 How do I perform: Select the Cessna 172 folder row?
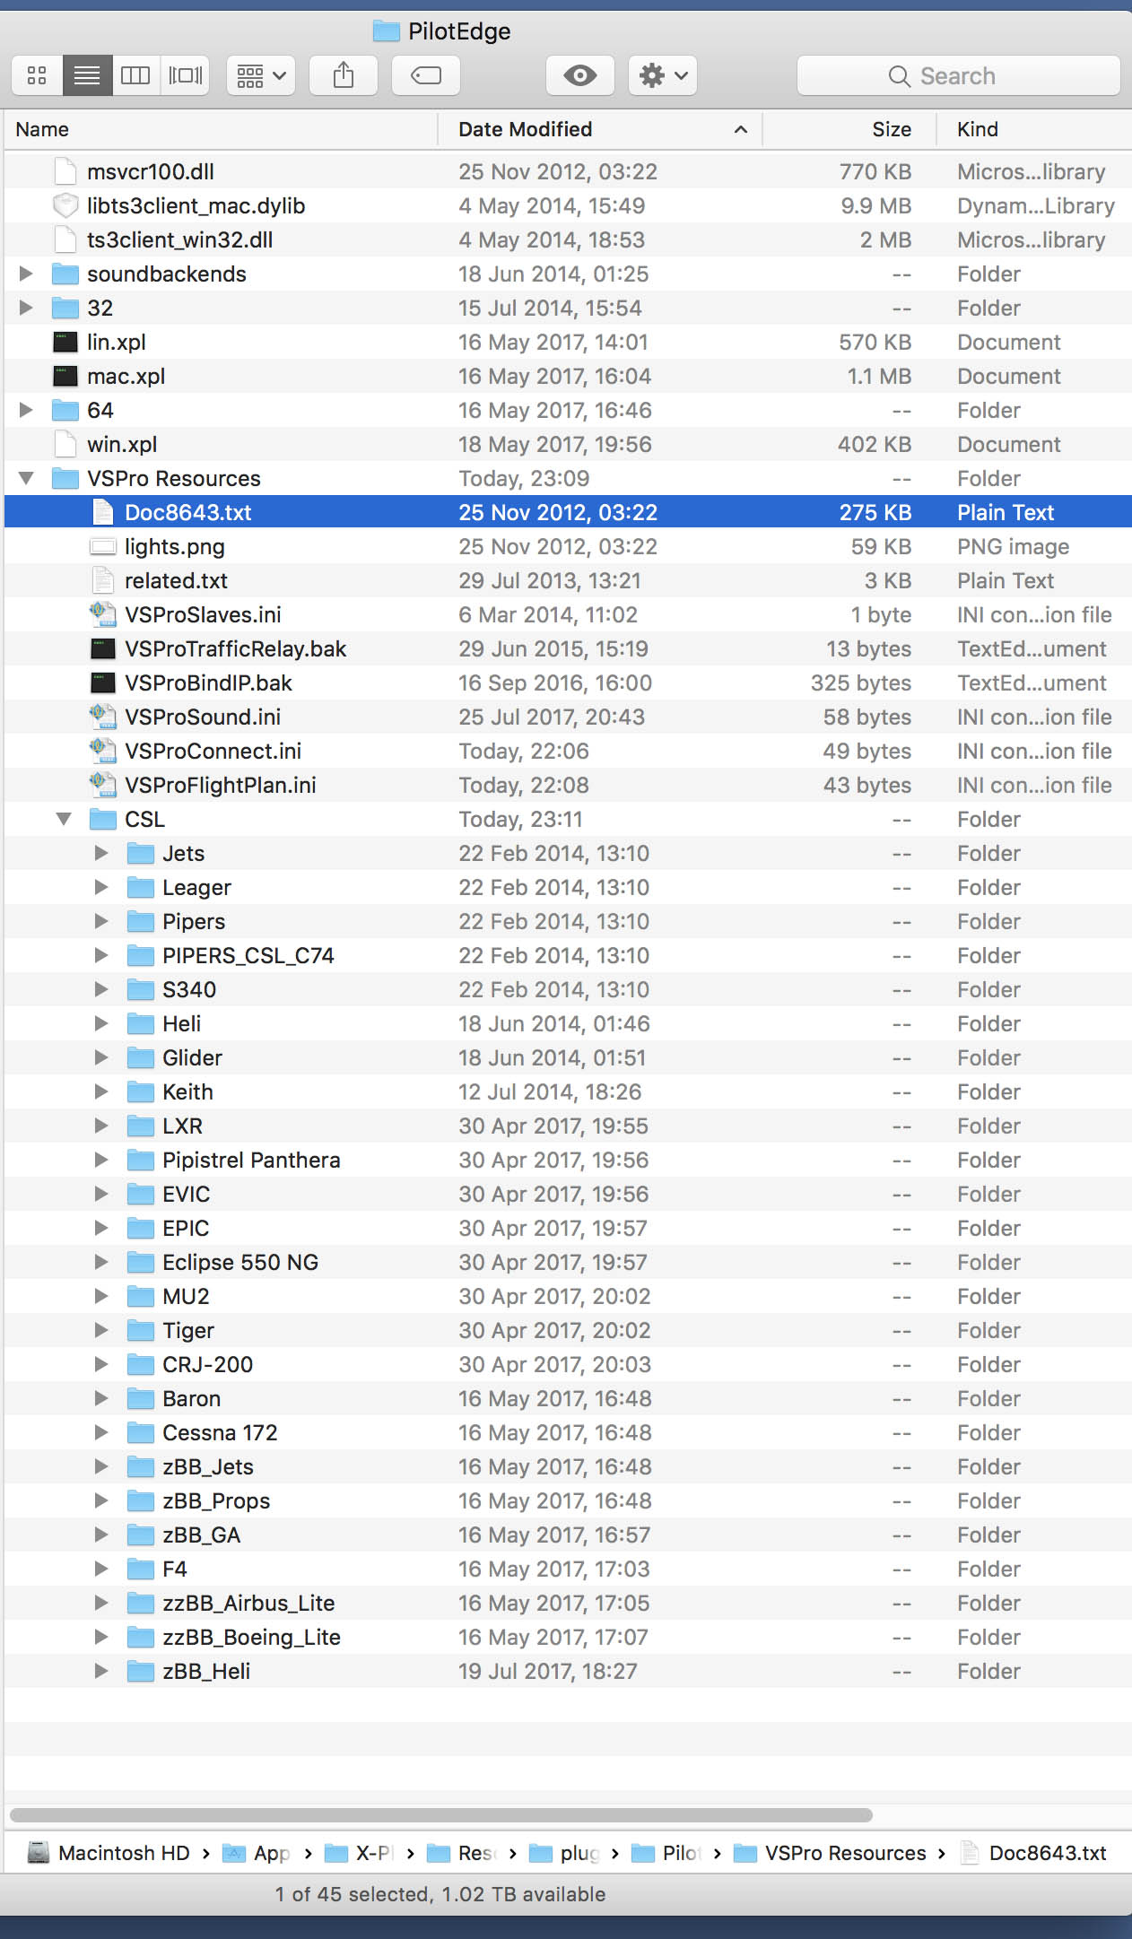point(568,1432)
